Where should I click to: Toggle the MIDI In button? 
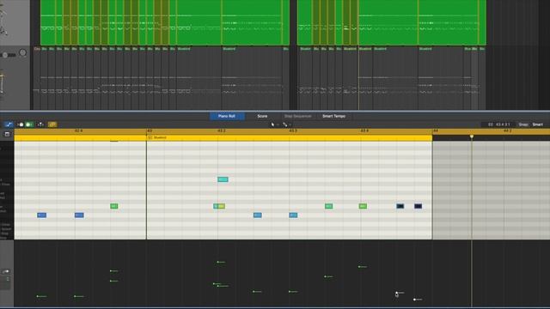(21, 124)
